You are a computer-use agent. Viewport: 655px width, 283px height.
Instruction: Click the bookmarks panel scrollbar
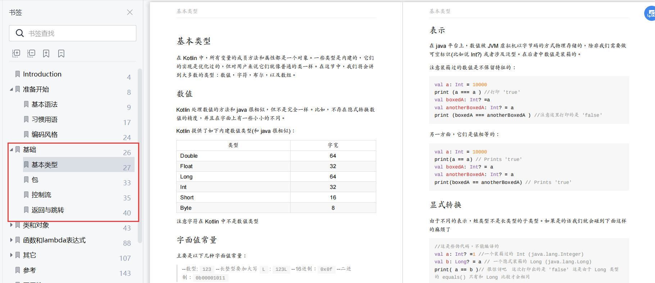point(140,156)
